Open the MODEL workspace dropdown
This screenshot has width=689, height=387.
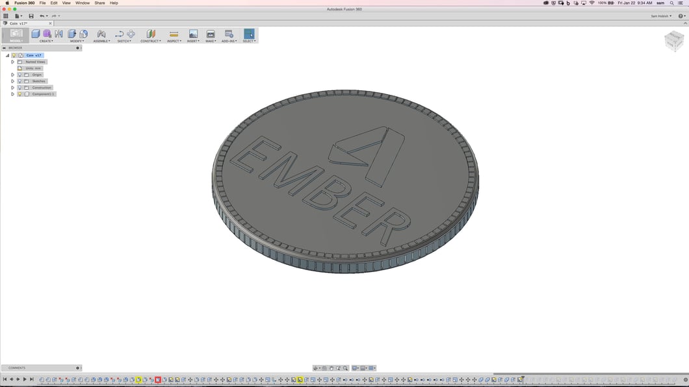tap(15, 36)
